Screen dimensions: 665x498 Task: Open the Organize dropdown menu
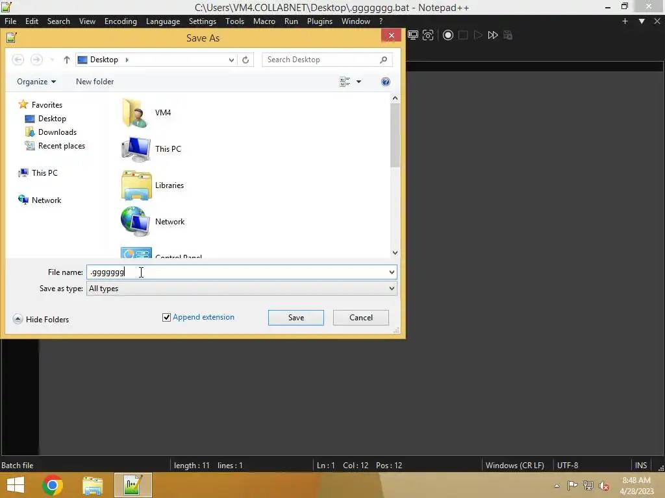[x=36, y=82]
